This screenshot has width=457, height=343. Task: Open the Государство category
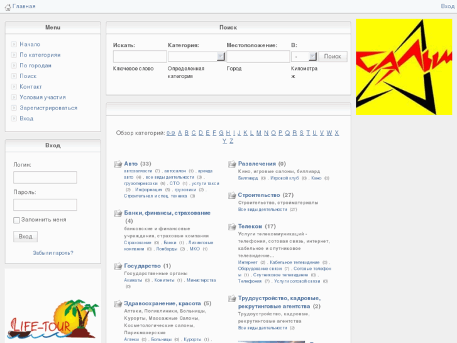142,266
